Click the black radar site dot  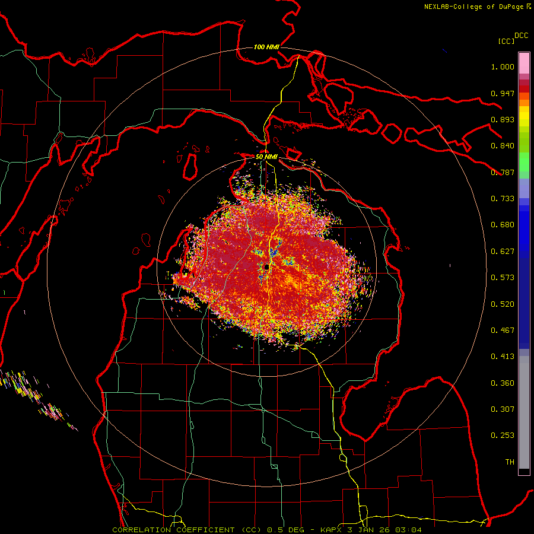266,268
